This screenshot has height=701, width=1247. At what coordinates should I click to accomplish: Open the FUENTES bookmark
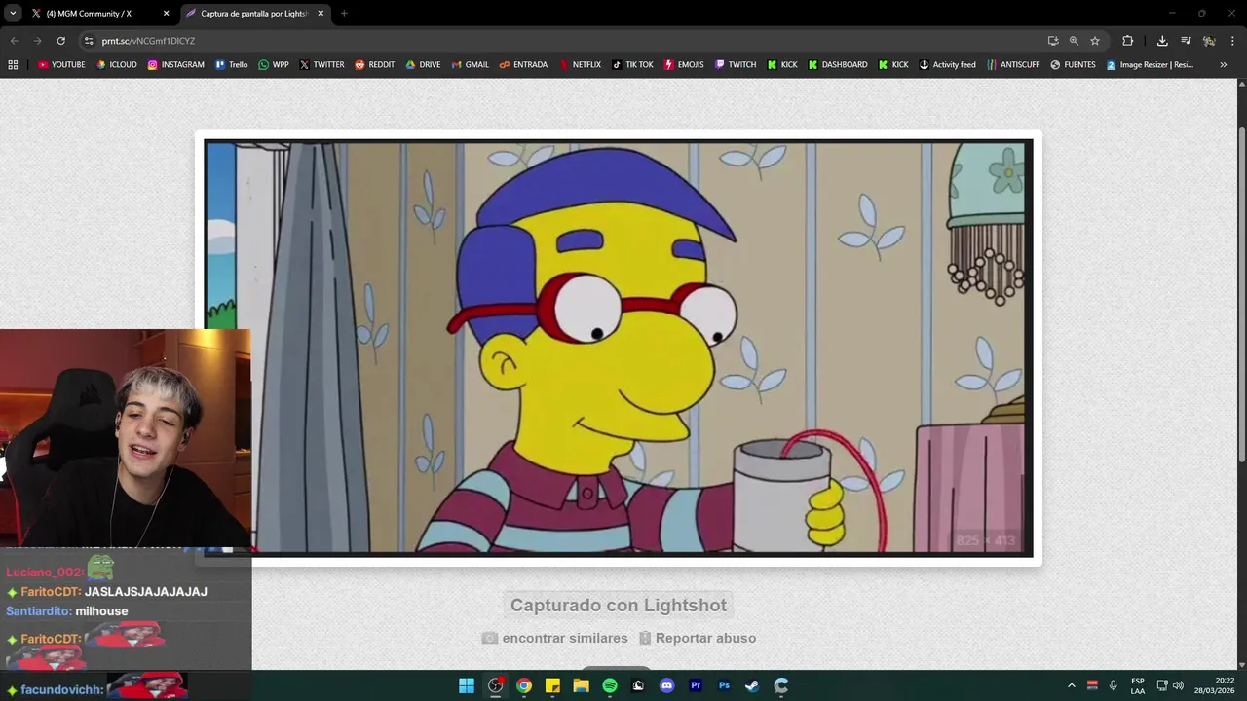click(x=1073, y=65)
